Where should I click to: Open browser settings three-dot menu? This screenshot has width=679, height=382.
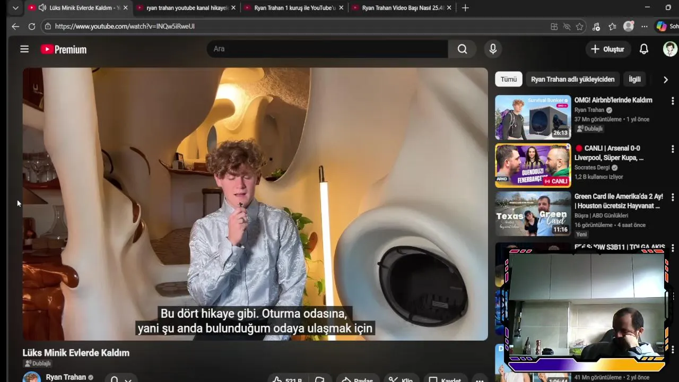tap(645, 27)
